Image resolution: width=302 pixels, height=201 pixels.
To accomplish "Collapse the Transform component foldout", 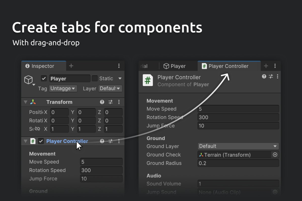I will 25,102.
